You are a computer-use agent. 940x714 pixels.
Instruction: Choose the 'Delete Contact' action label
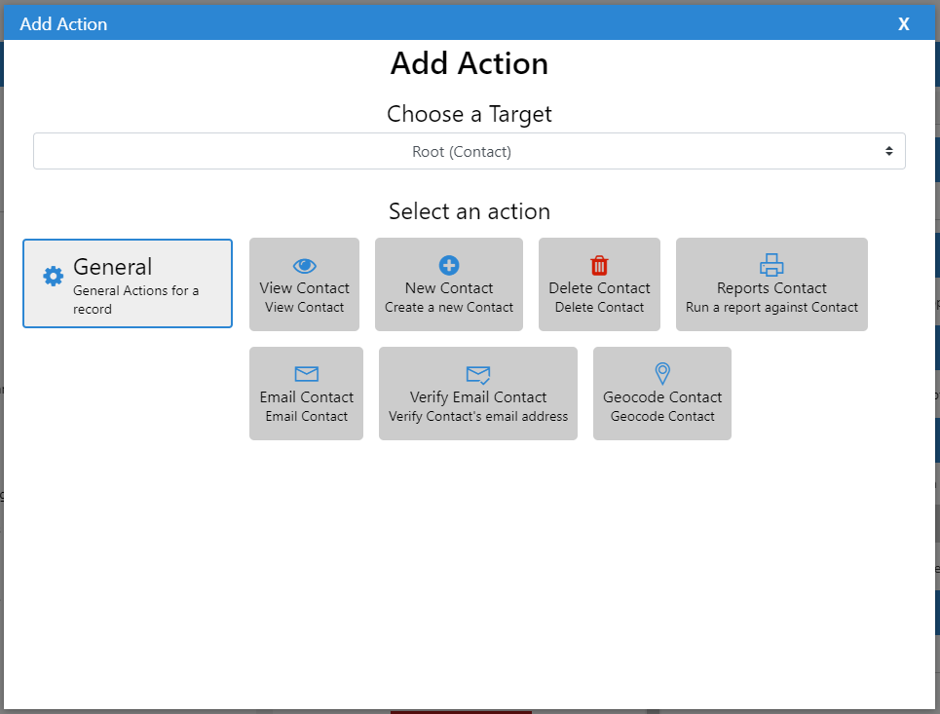pos(599,288)
